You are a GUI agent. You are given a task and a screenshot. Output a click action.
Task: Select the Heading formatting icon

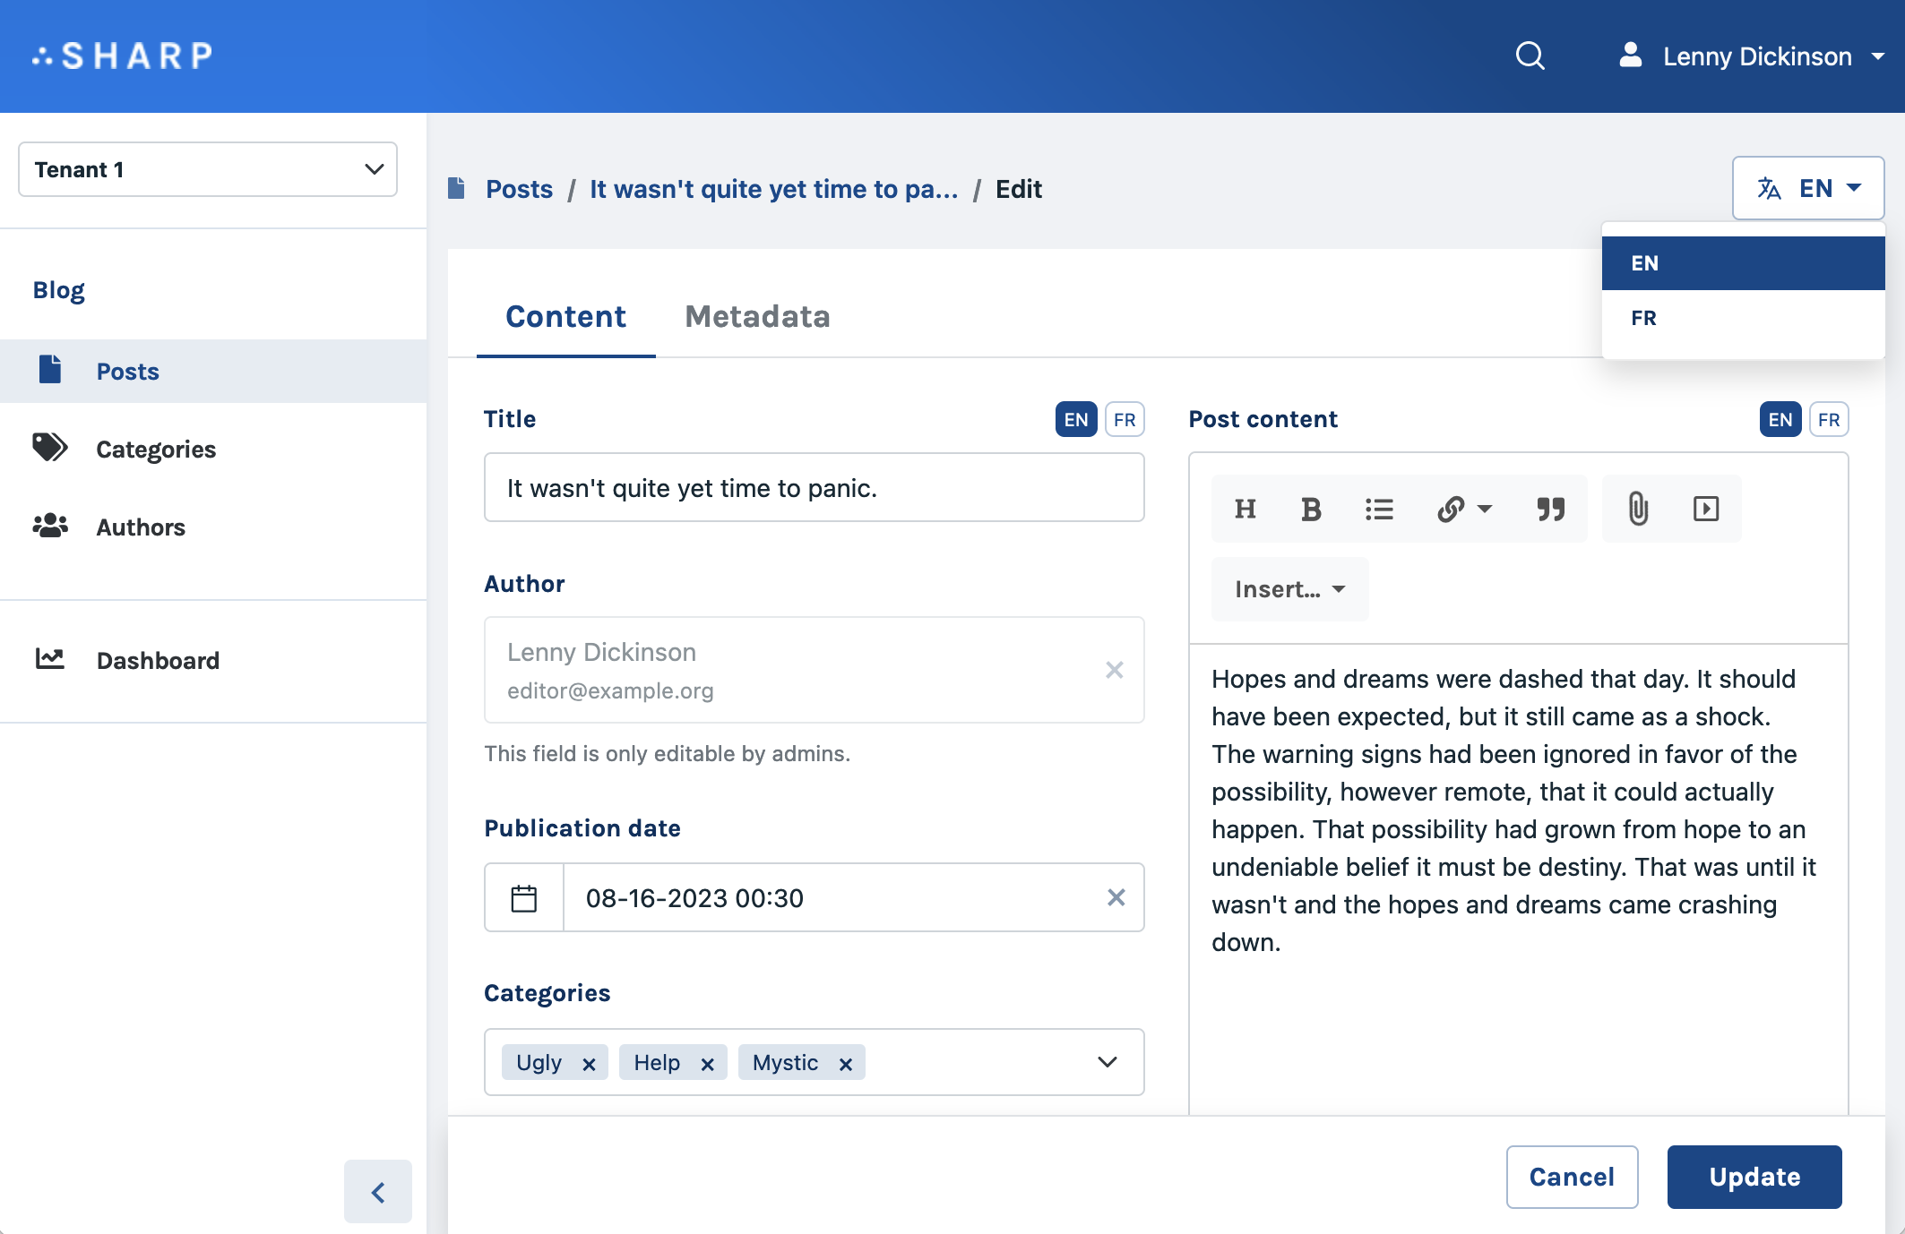click(x=1246, y=509)
